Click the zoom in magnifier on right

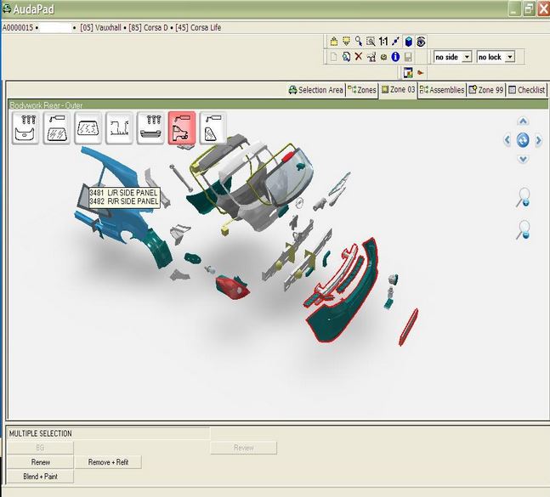523,198
